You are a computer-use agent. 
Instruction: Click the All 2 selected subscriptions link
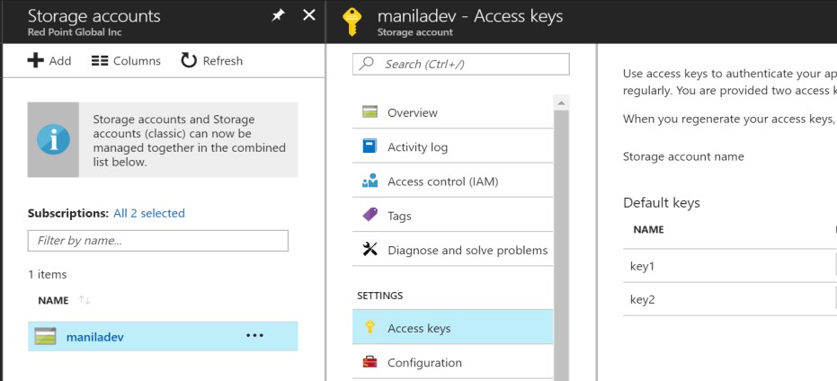(148, 213)
